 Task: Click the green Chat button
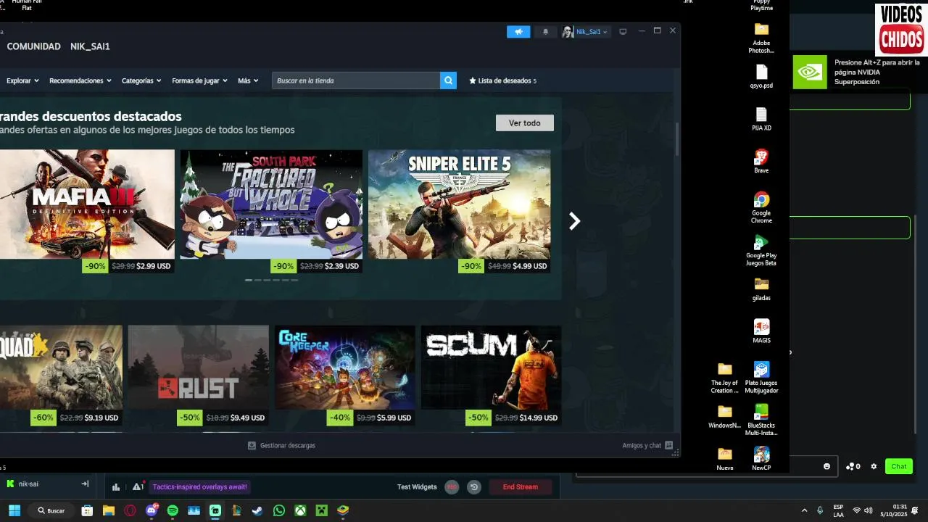(x=899, y=466)
